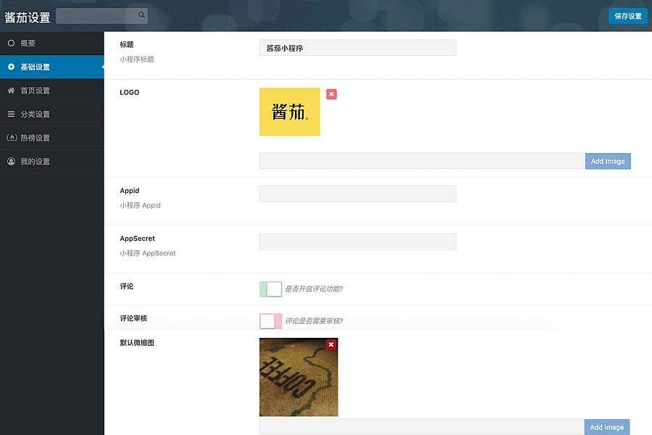The height and width of the screenshot is (435, 652).
Task: Remove the coffee default thumbnail image
Action: 331,344
